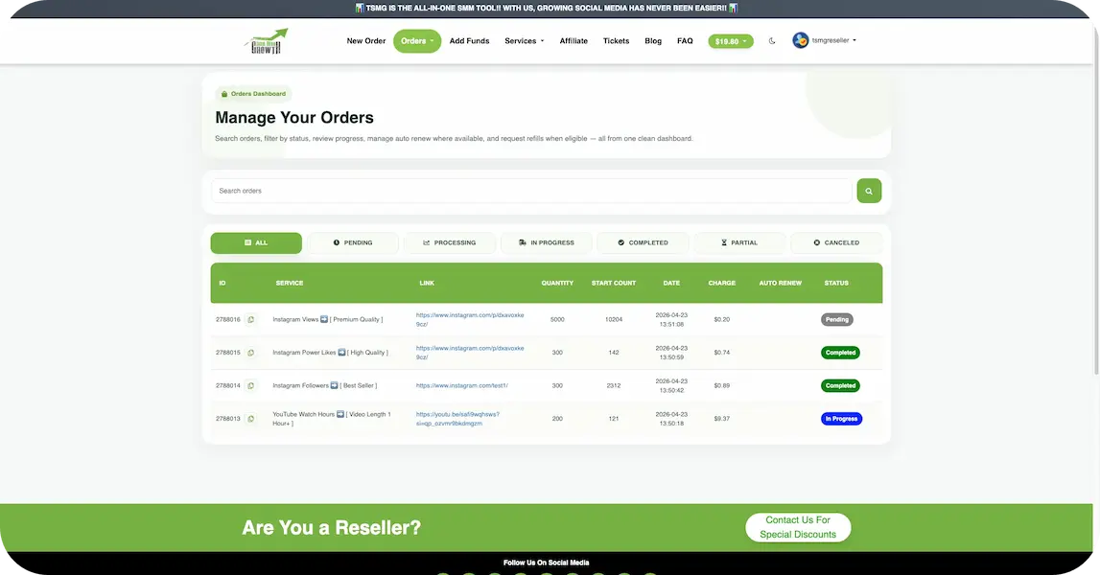Click Instagram Views Premium Quality service text
The height and width of the screenshot is (575, 1100).
coord(328,320)
